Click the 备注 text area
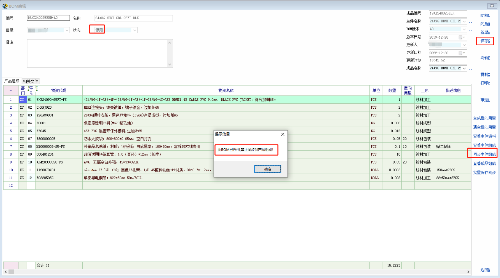Screen dimensions: 500x278 click(98, 53)
